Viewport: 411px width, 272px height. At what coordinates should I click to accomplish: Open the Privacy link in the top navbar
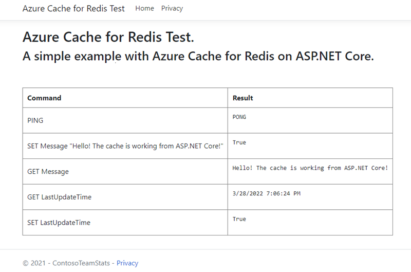click(x=172, y=8)
